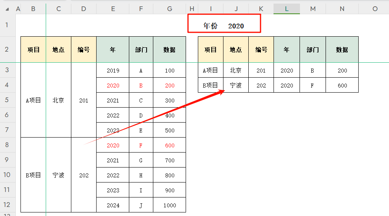Select row 8 header
Viewport: 389px width, 216px height.
pyautogui.click(x=7, y=145)
